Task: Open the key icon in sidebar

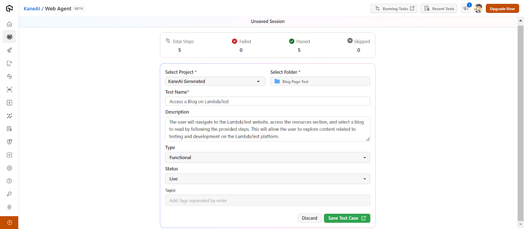Action: (9, 194)
